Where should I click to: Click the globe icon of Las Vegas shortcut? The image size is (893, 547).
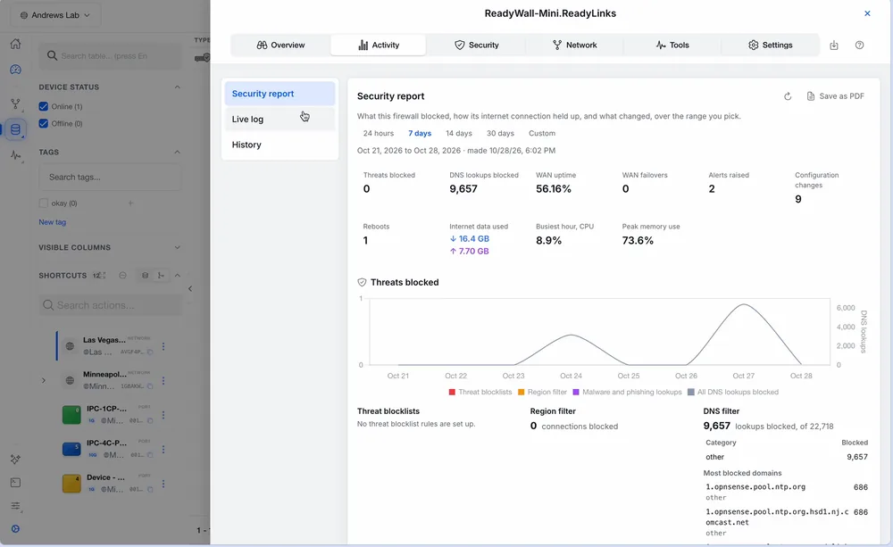click(x=70, y=346)
